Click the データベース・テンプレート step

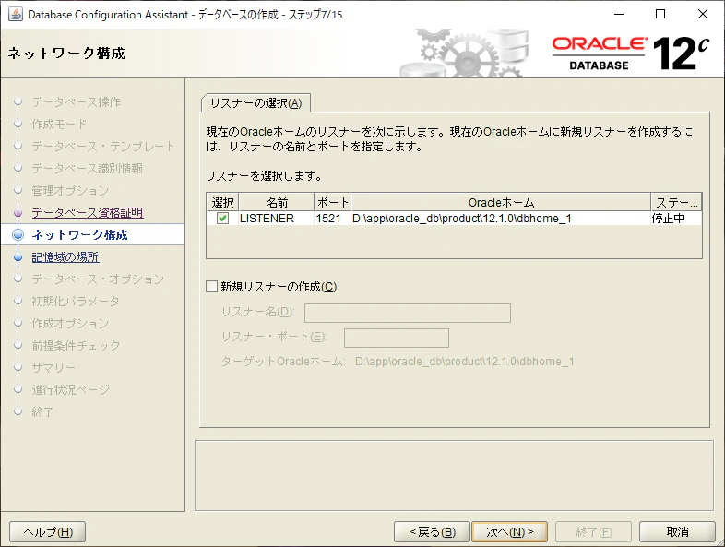[x=102, y=146]
